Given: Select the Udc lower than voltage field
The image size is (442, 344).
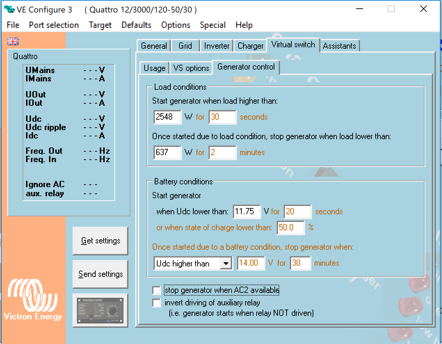Looking at the screenshot, I should tap(246, 211).
